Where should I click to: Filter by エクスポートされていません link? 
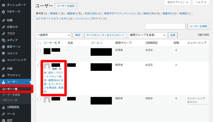52,19
